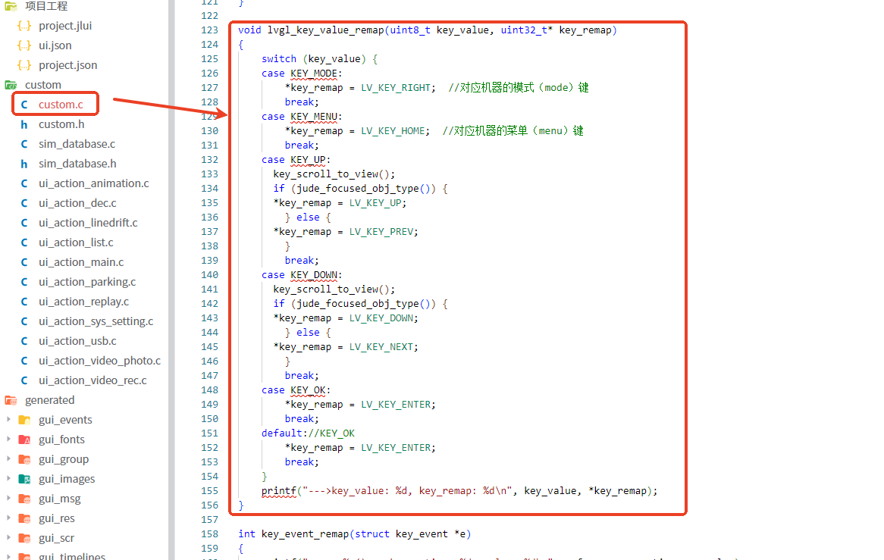This screenshot has width=884, height=560.
Task: Click the gui_fonts folder icon
Action: [x=24, y=440]
